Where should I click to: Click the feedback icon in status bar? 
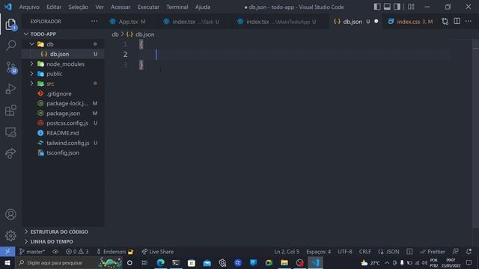[455, 252]
